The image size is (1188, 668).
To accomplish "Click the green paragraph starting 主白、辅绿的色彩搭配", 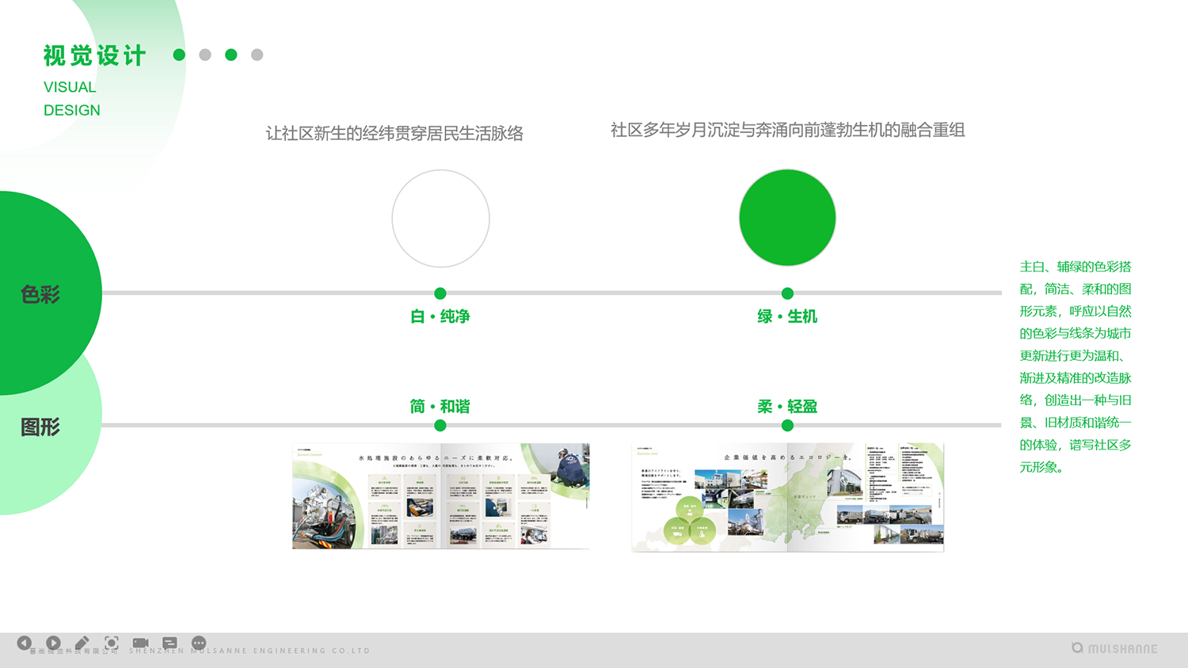I will (1076, 366).
